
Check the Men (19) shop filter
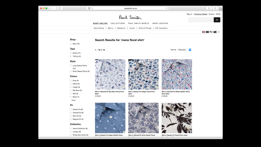click(x=71, y=44)
